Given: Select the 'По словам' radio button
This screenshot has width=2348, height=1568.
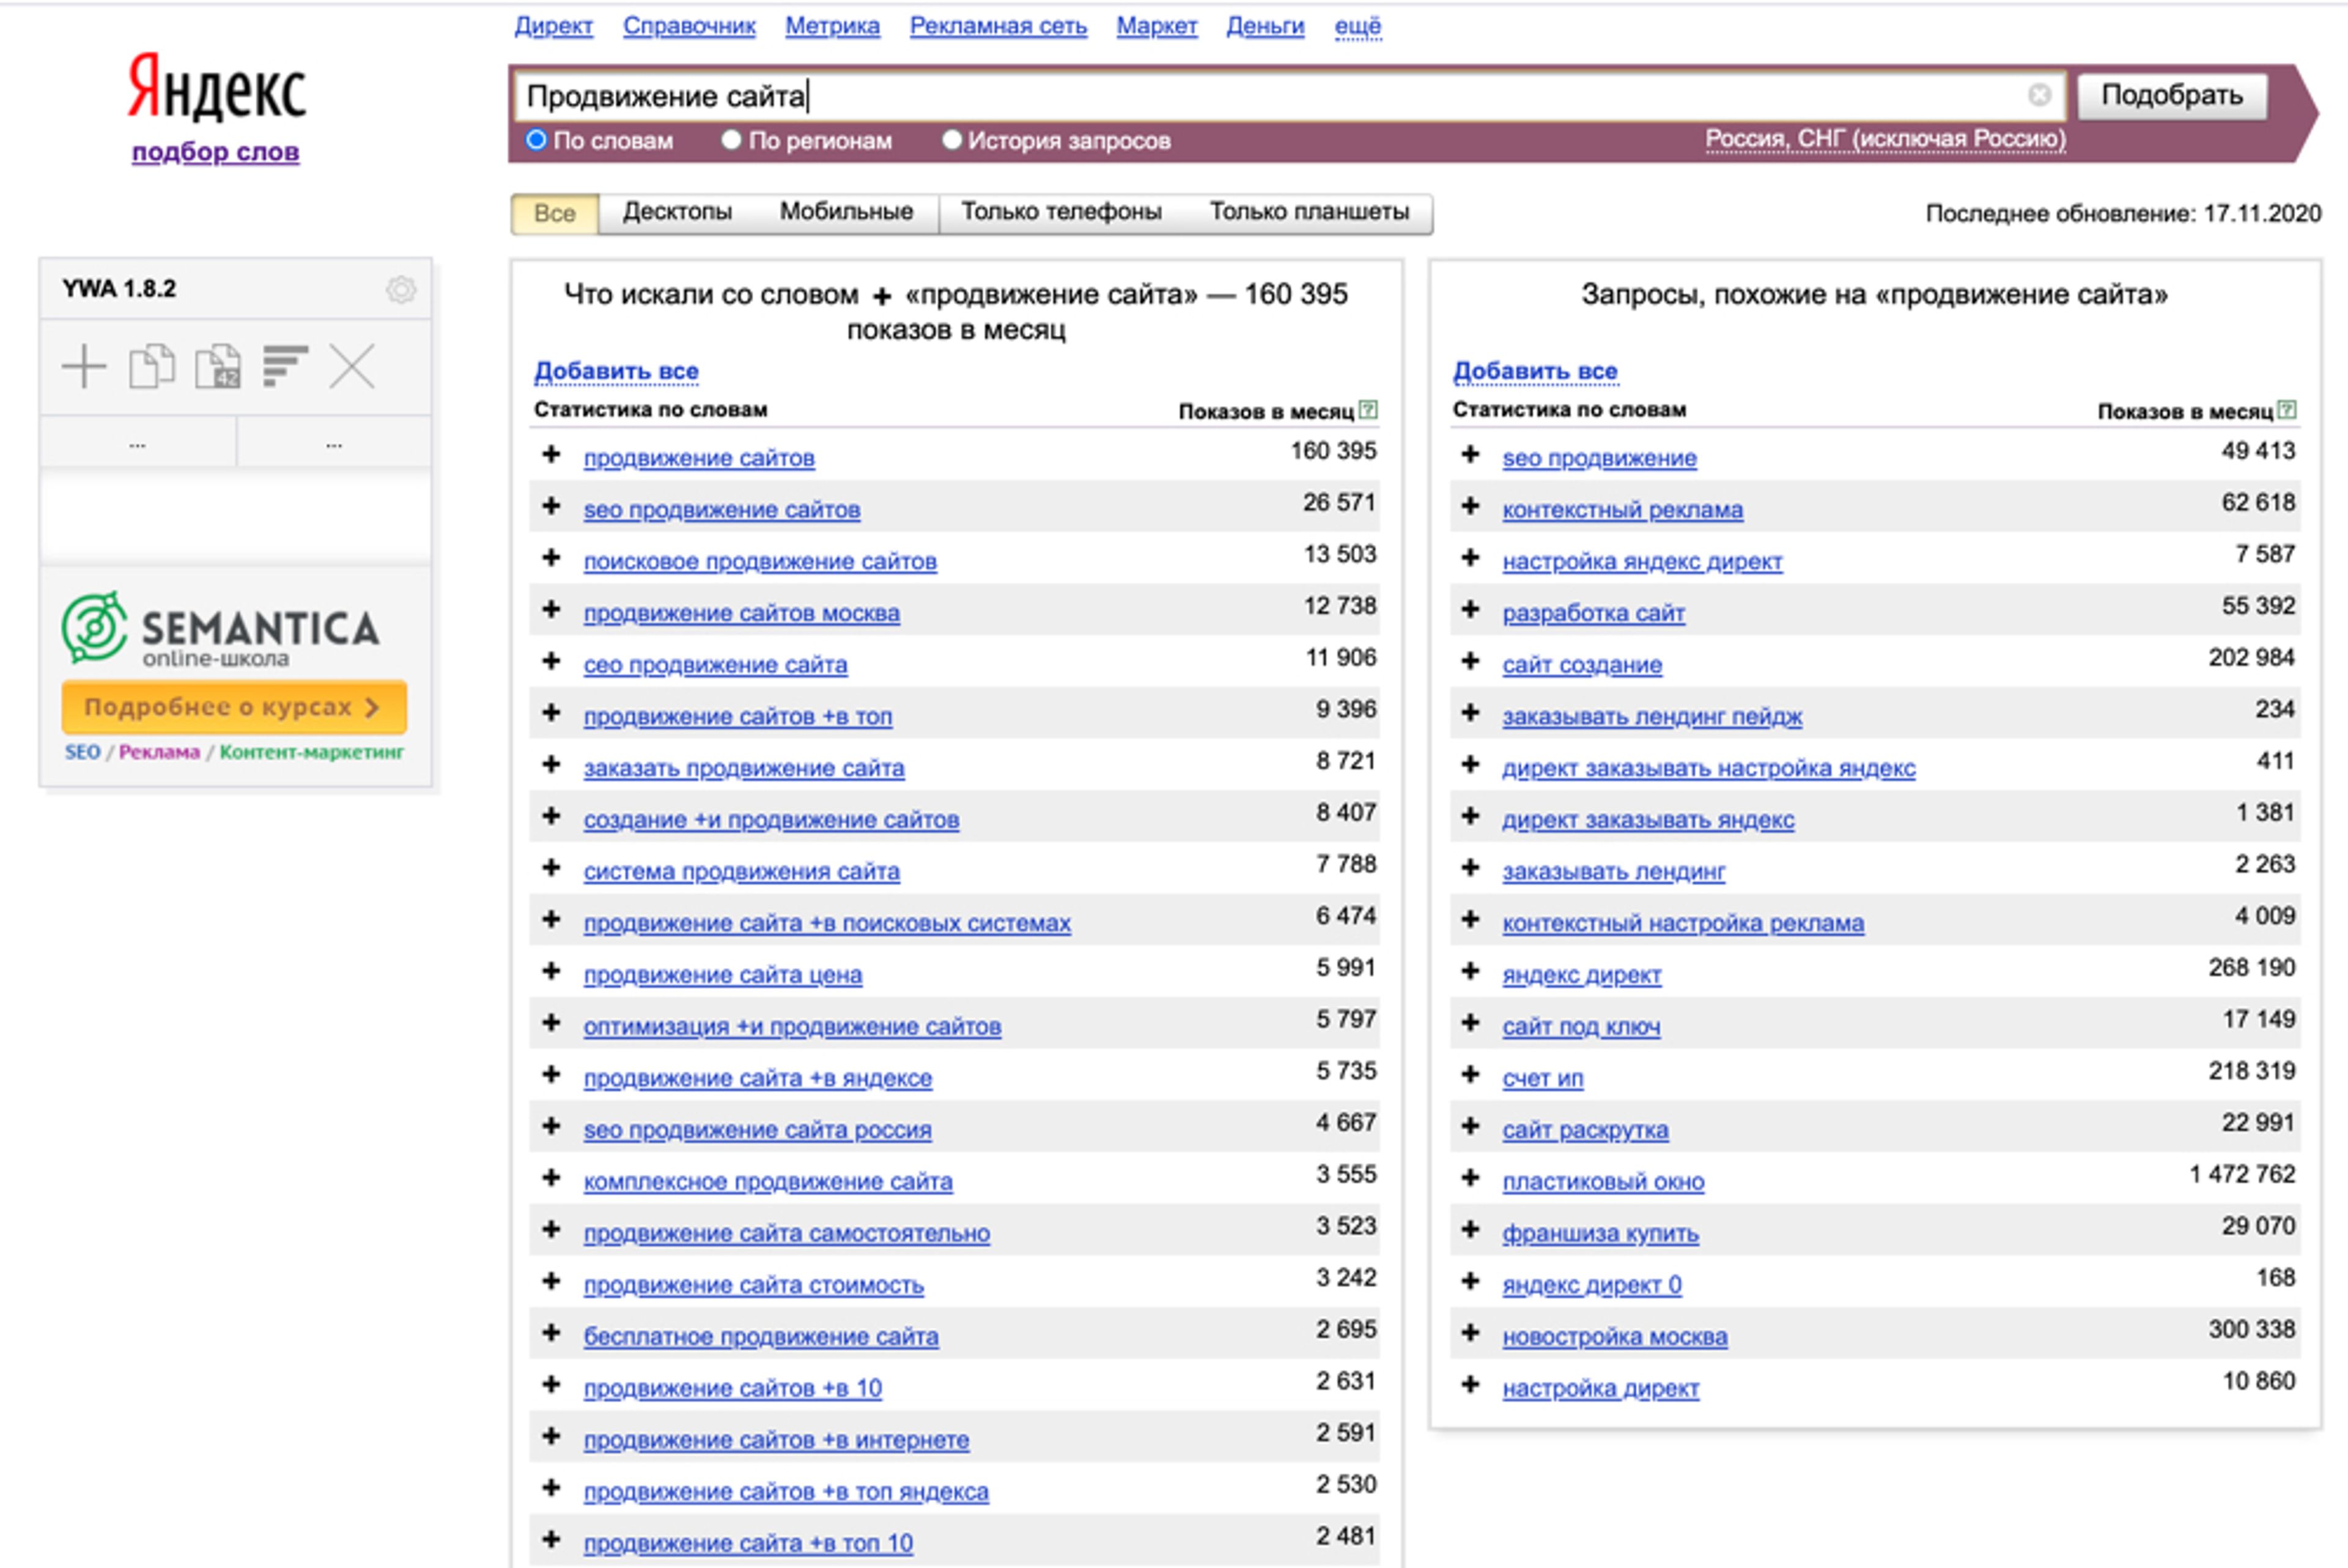Looking at the screenshot, I should pyautogui.click(x=537, y=140).
